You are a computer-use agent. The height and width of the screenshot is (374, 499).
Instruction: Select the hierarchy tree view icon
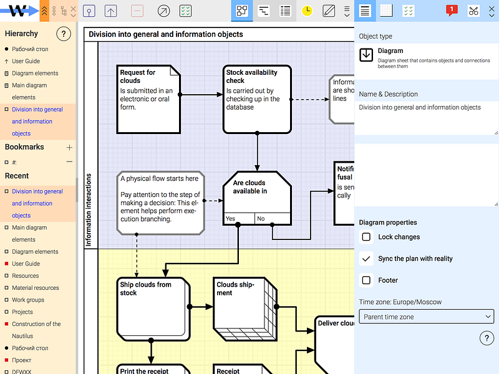click(64, 11)
